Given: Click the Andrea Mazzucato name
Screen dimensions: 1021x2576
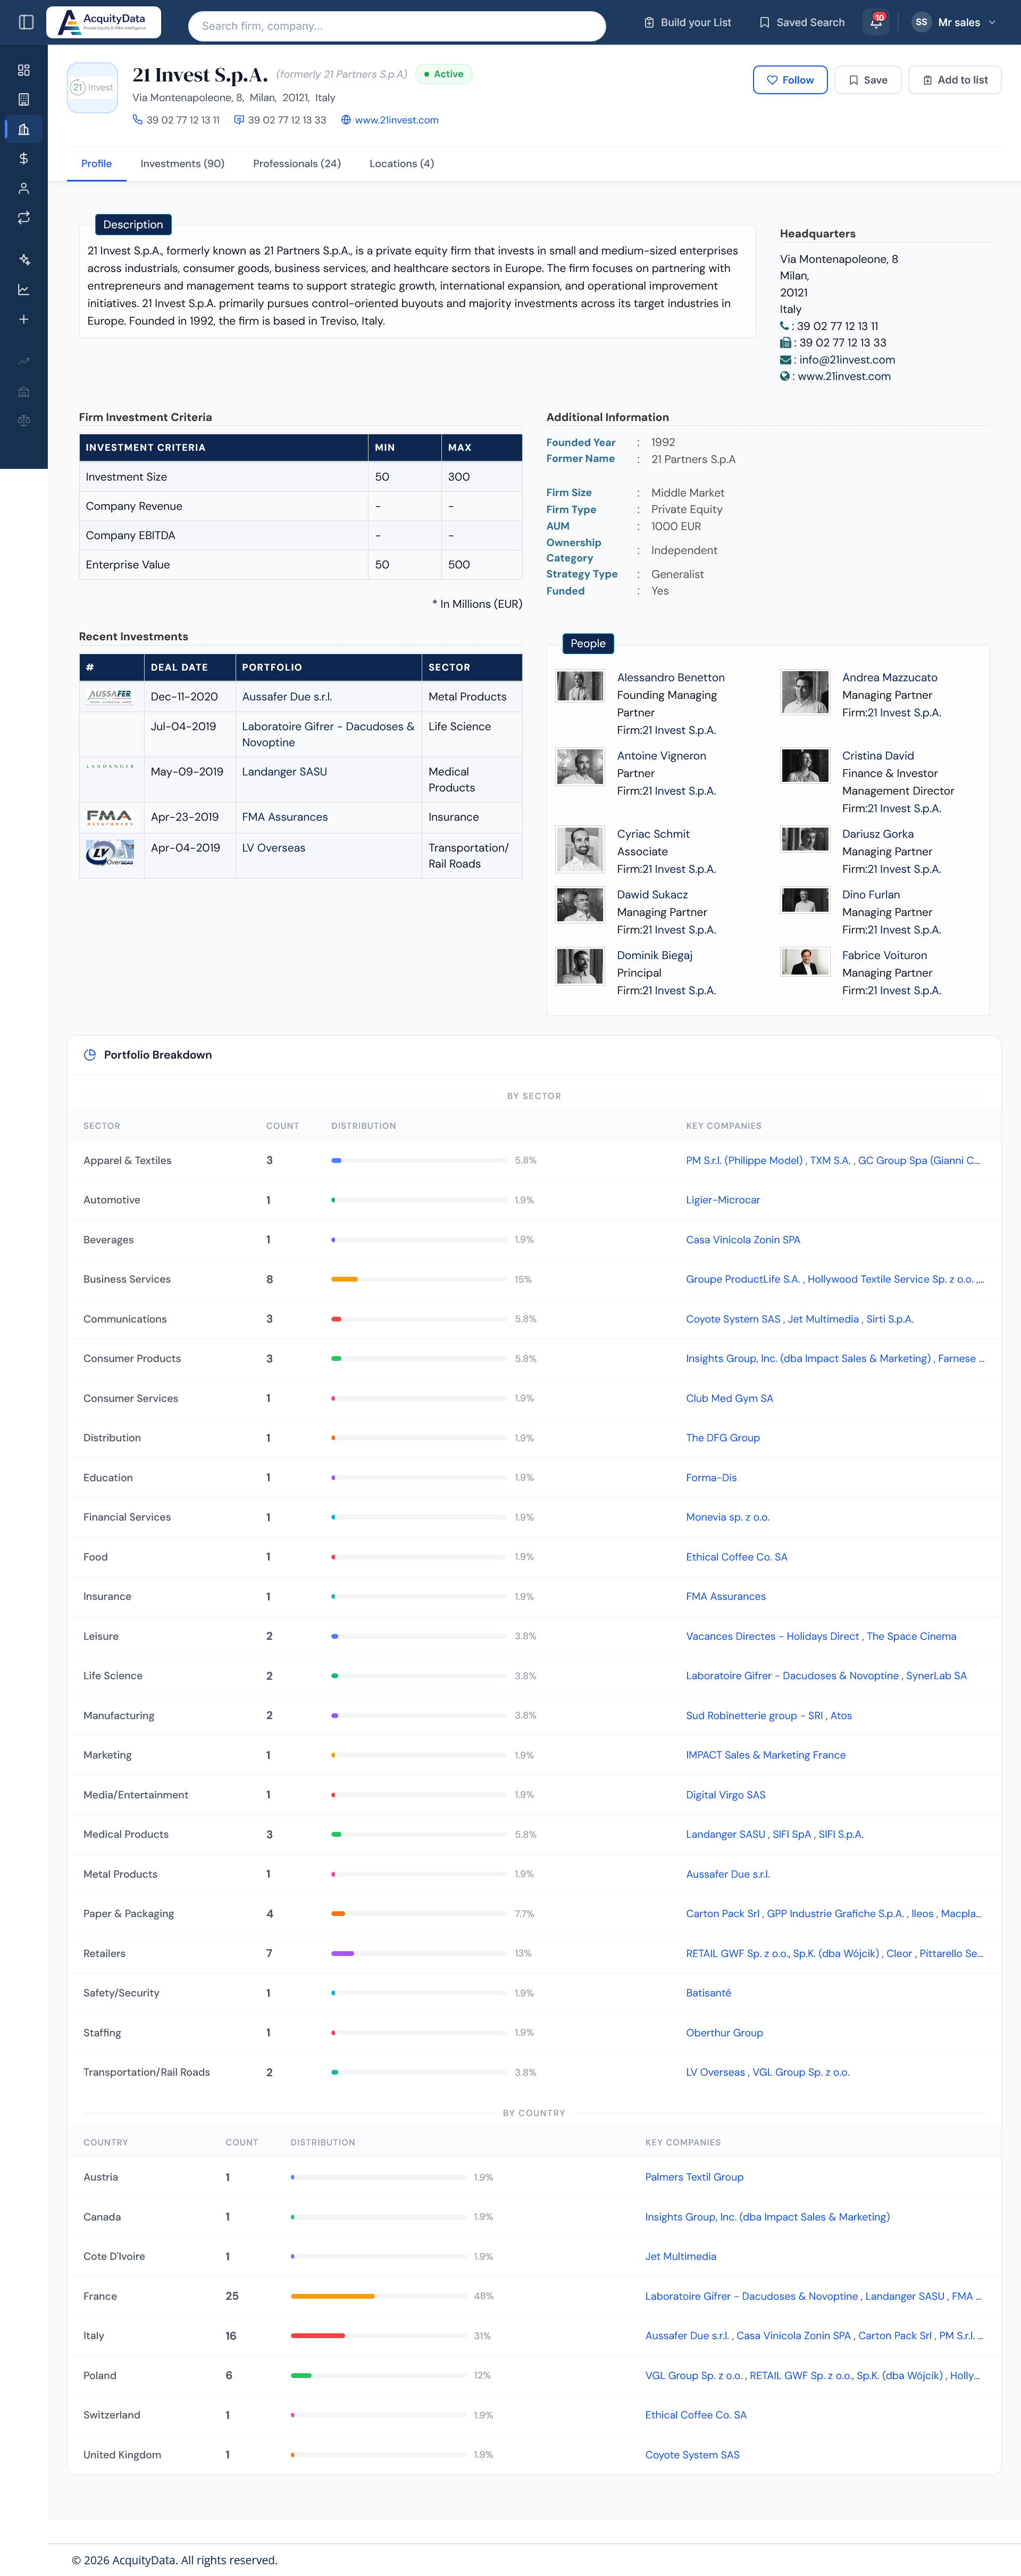Looking at the screenshot, I should (x=889, y=678).
